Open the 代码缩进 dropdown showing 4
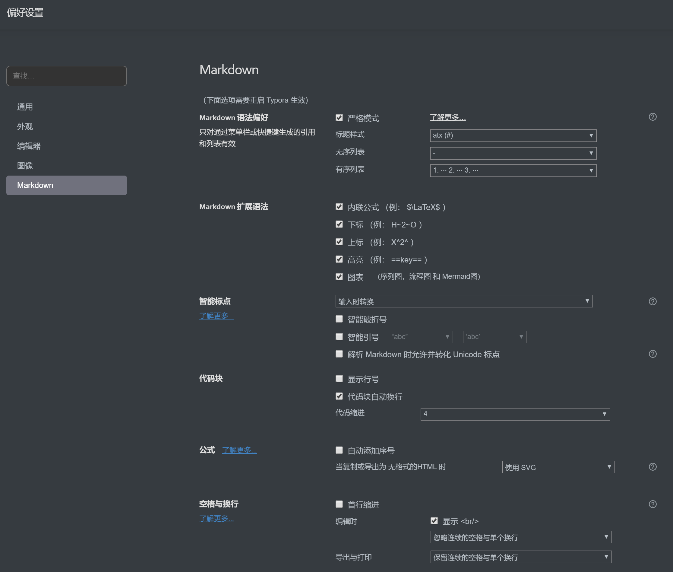 515,414
